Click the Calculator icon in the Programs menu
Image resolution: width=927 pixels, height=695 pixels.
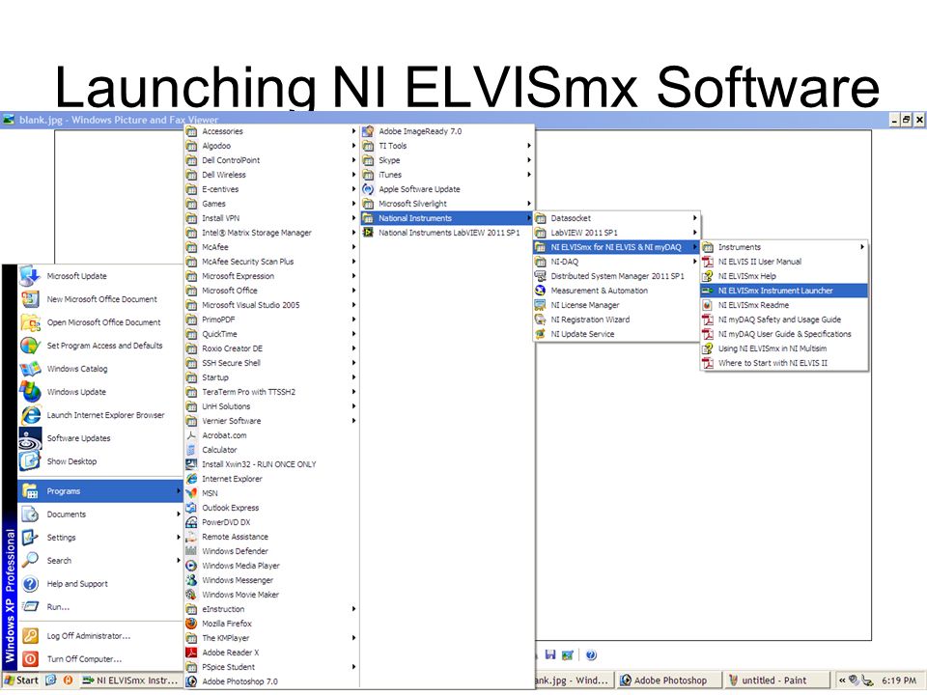pyautogui.click(x=191, y=450)
